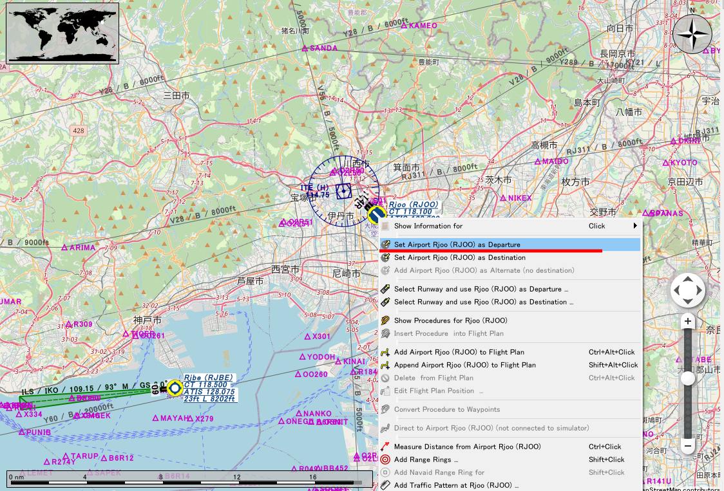Click the SANDA waypoint triangle
Image resolution: width=724 pixels, height=491 pixels.
[305, 48]
